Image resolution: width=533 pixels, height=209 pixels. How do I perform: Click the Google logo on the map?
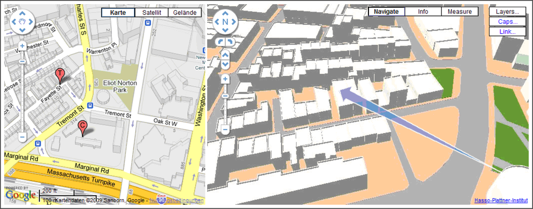pyautogui.click(x=20, y=195)
